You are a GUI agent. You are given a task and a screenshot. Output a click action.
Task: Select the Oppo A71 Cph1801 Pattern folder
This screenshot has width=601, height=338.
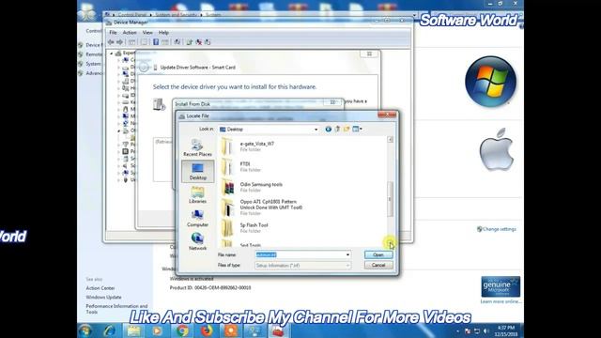[x=271, y=207]
